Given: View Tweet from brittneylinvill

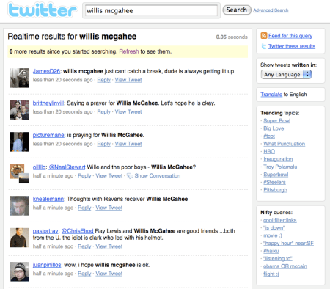Looking at the screenshot, I should tap(128, 111).
